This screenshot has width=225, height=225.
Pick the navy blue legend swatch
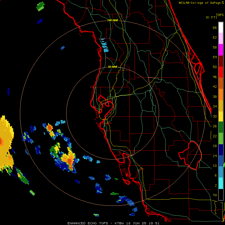[221, 150]
